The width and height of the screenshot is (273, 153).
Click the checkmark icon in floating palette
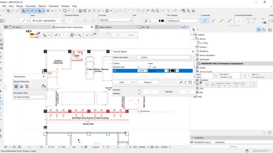(56, 35)
